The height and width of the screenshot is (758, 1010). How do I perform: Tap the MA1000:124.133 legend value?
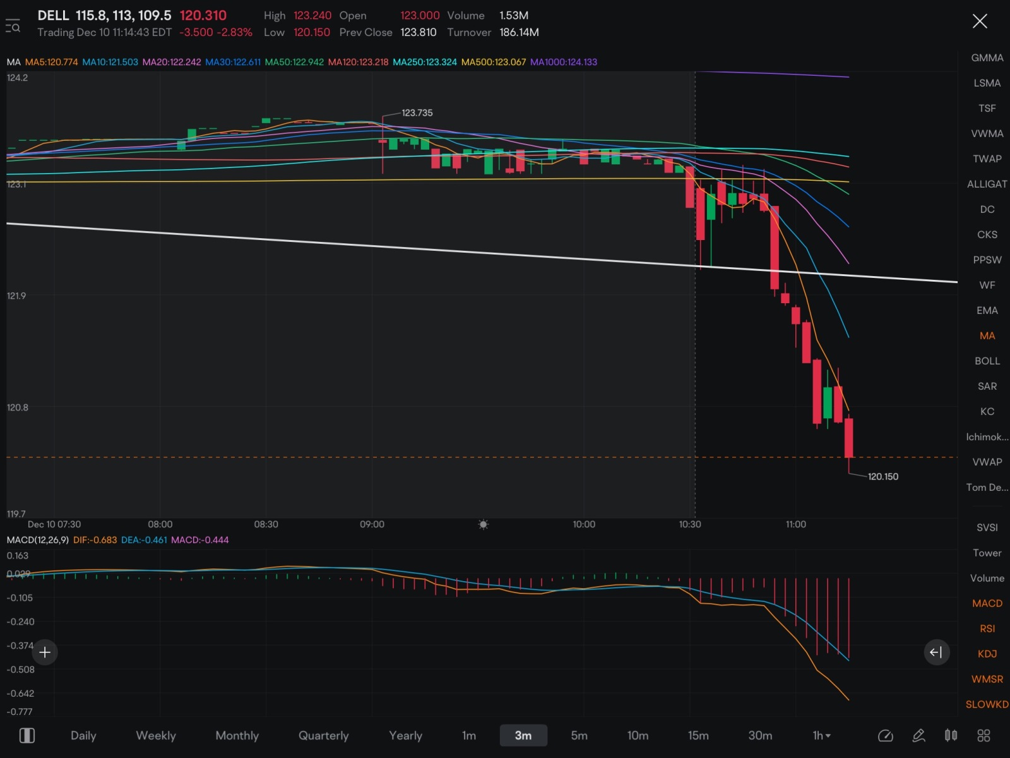(564, 62)
